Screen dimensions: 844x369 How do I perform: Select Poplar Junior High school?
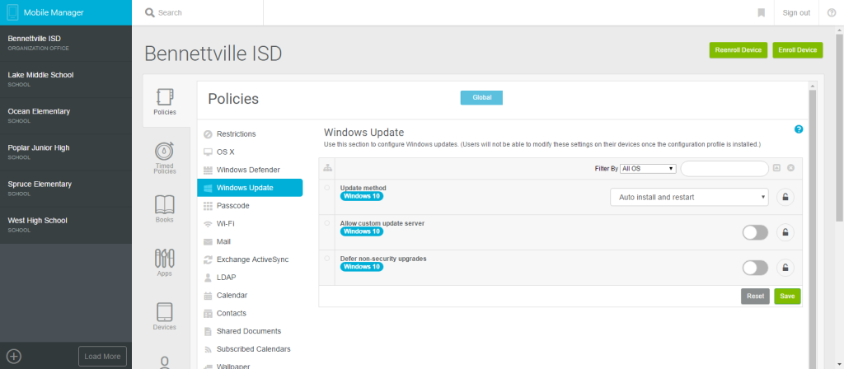coord(66,152)
